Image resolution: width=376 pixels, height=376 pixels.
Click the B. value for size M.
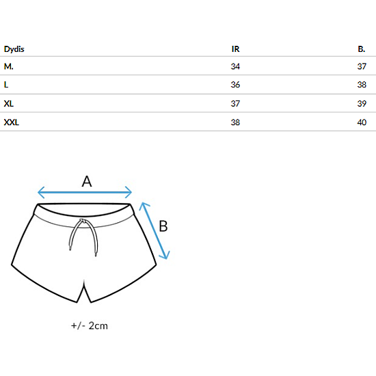(362, 66)
